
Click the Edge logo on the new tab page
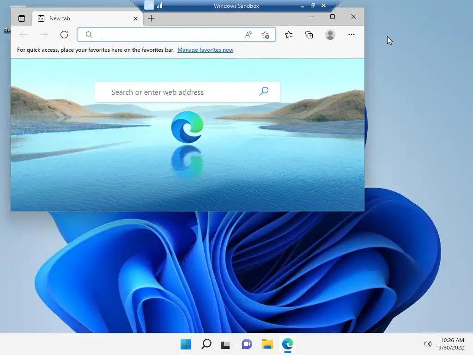188,127
